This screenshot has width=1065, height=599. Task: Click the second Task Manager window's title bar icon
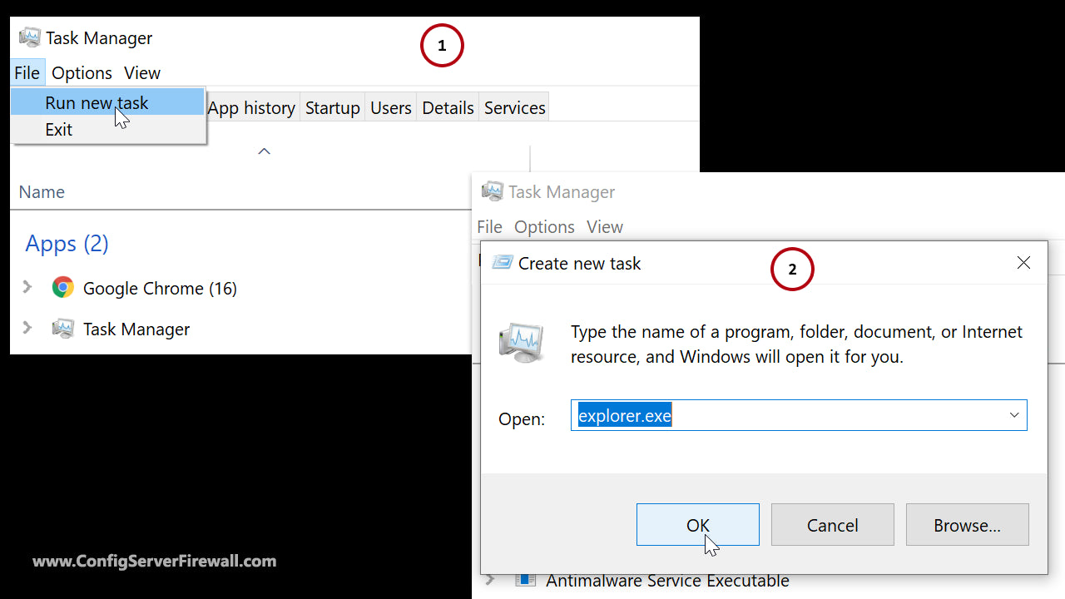[x=492, y=191]
